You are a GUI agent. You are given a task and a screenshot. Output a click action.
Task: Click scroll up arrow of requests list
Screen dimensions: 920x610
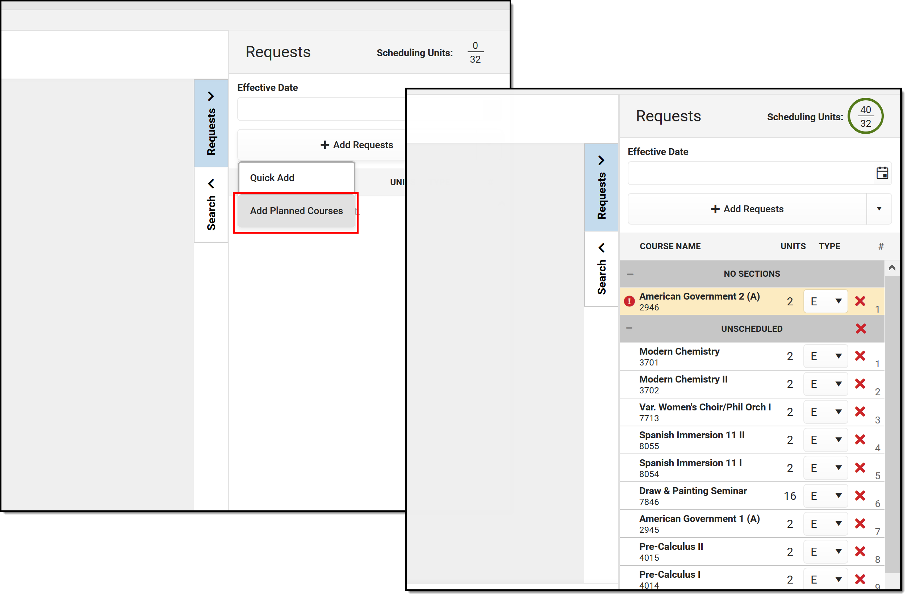point(892,268)
